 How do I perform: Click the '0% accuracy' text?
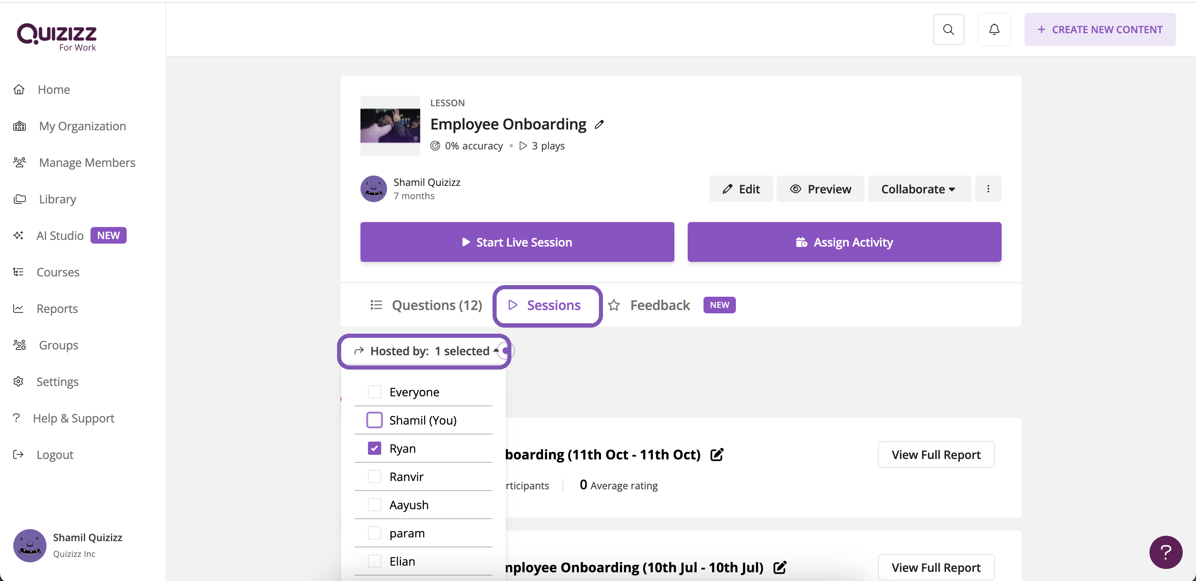[473, 146]
